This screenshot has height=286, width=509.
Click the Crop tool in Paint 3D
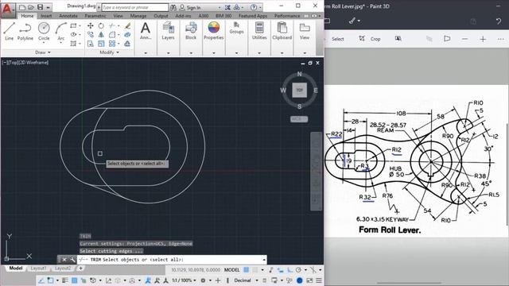click(x=370, y=39)
